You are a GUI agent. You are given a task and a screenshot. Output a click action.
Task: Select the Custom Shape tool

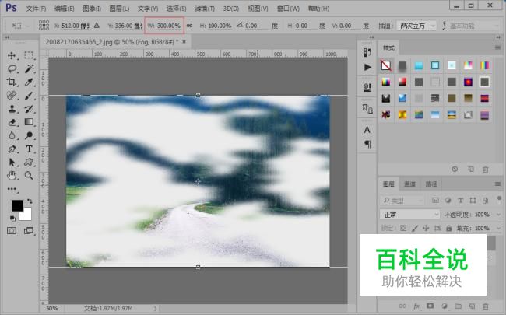29,163
